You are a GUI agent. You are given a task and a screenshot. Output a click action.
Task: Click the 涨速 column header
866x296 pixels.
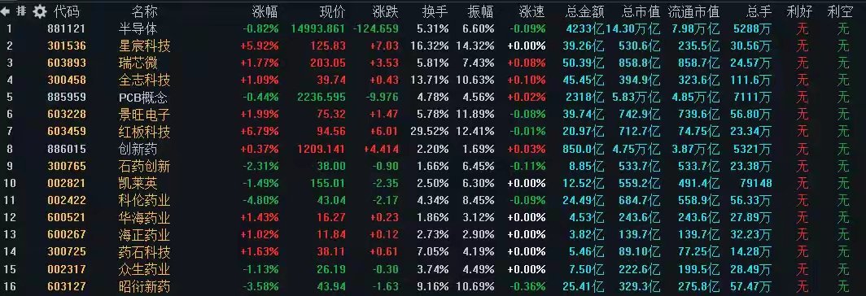[x=531, y=11]
